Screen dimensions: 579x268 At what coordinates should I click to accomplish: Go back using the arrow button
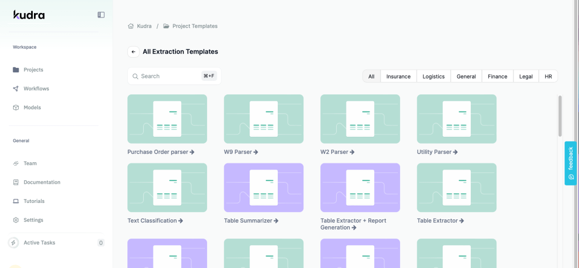134,51
